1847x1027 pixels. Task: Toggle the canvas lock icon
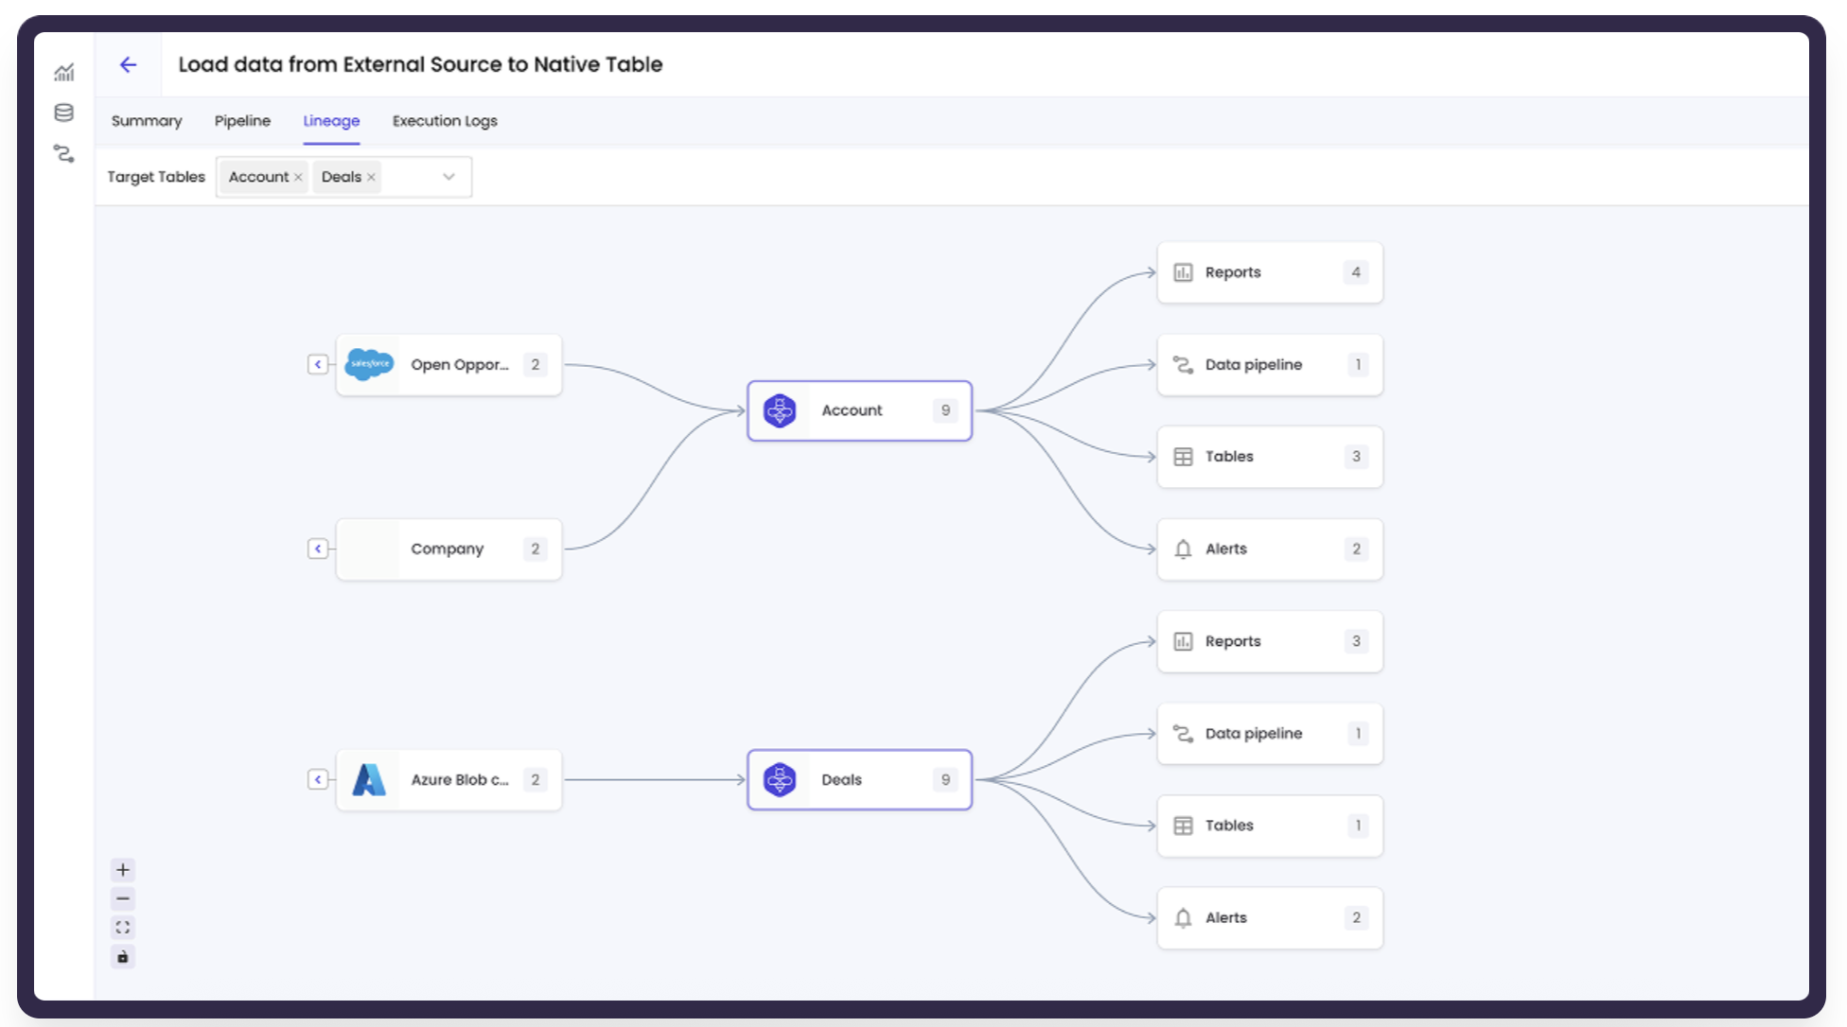tap(123, 957)
